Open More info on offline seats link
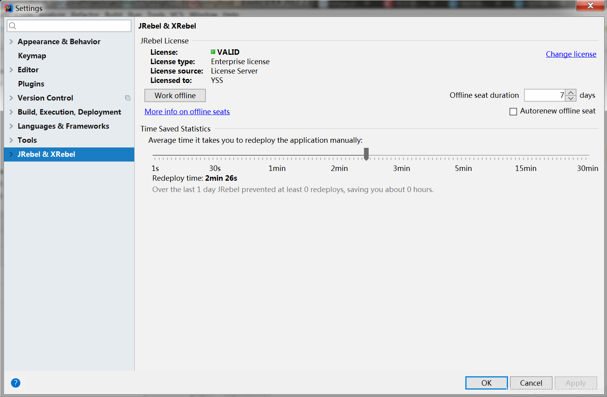Screen dimensions: 607x397 (x=187, y=111)
